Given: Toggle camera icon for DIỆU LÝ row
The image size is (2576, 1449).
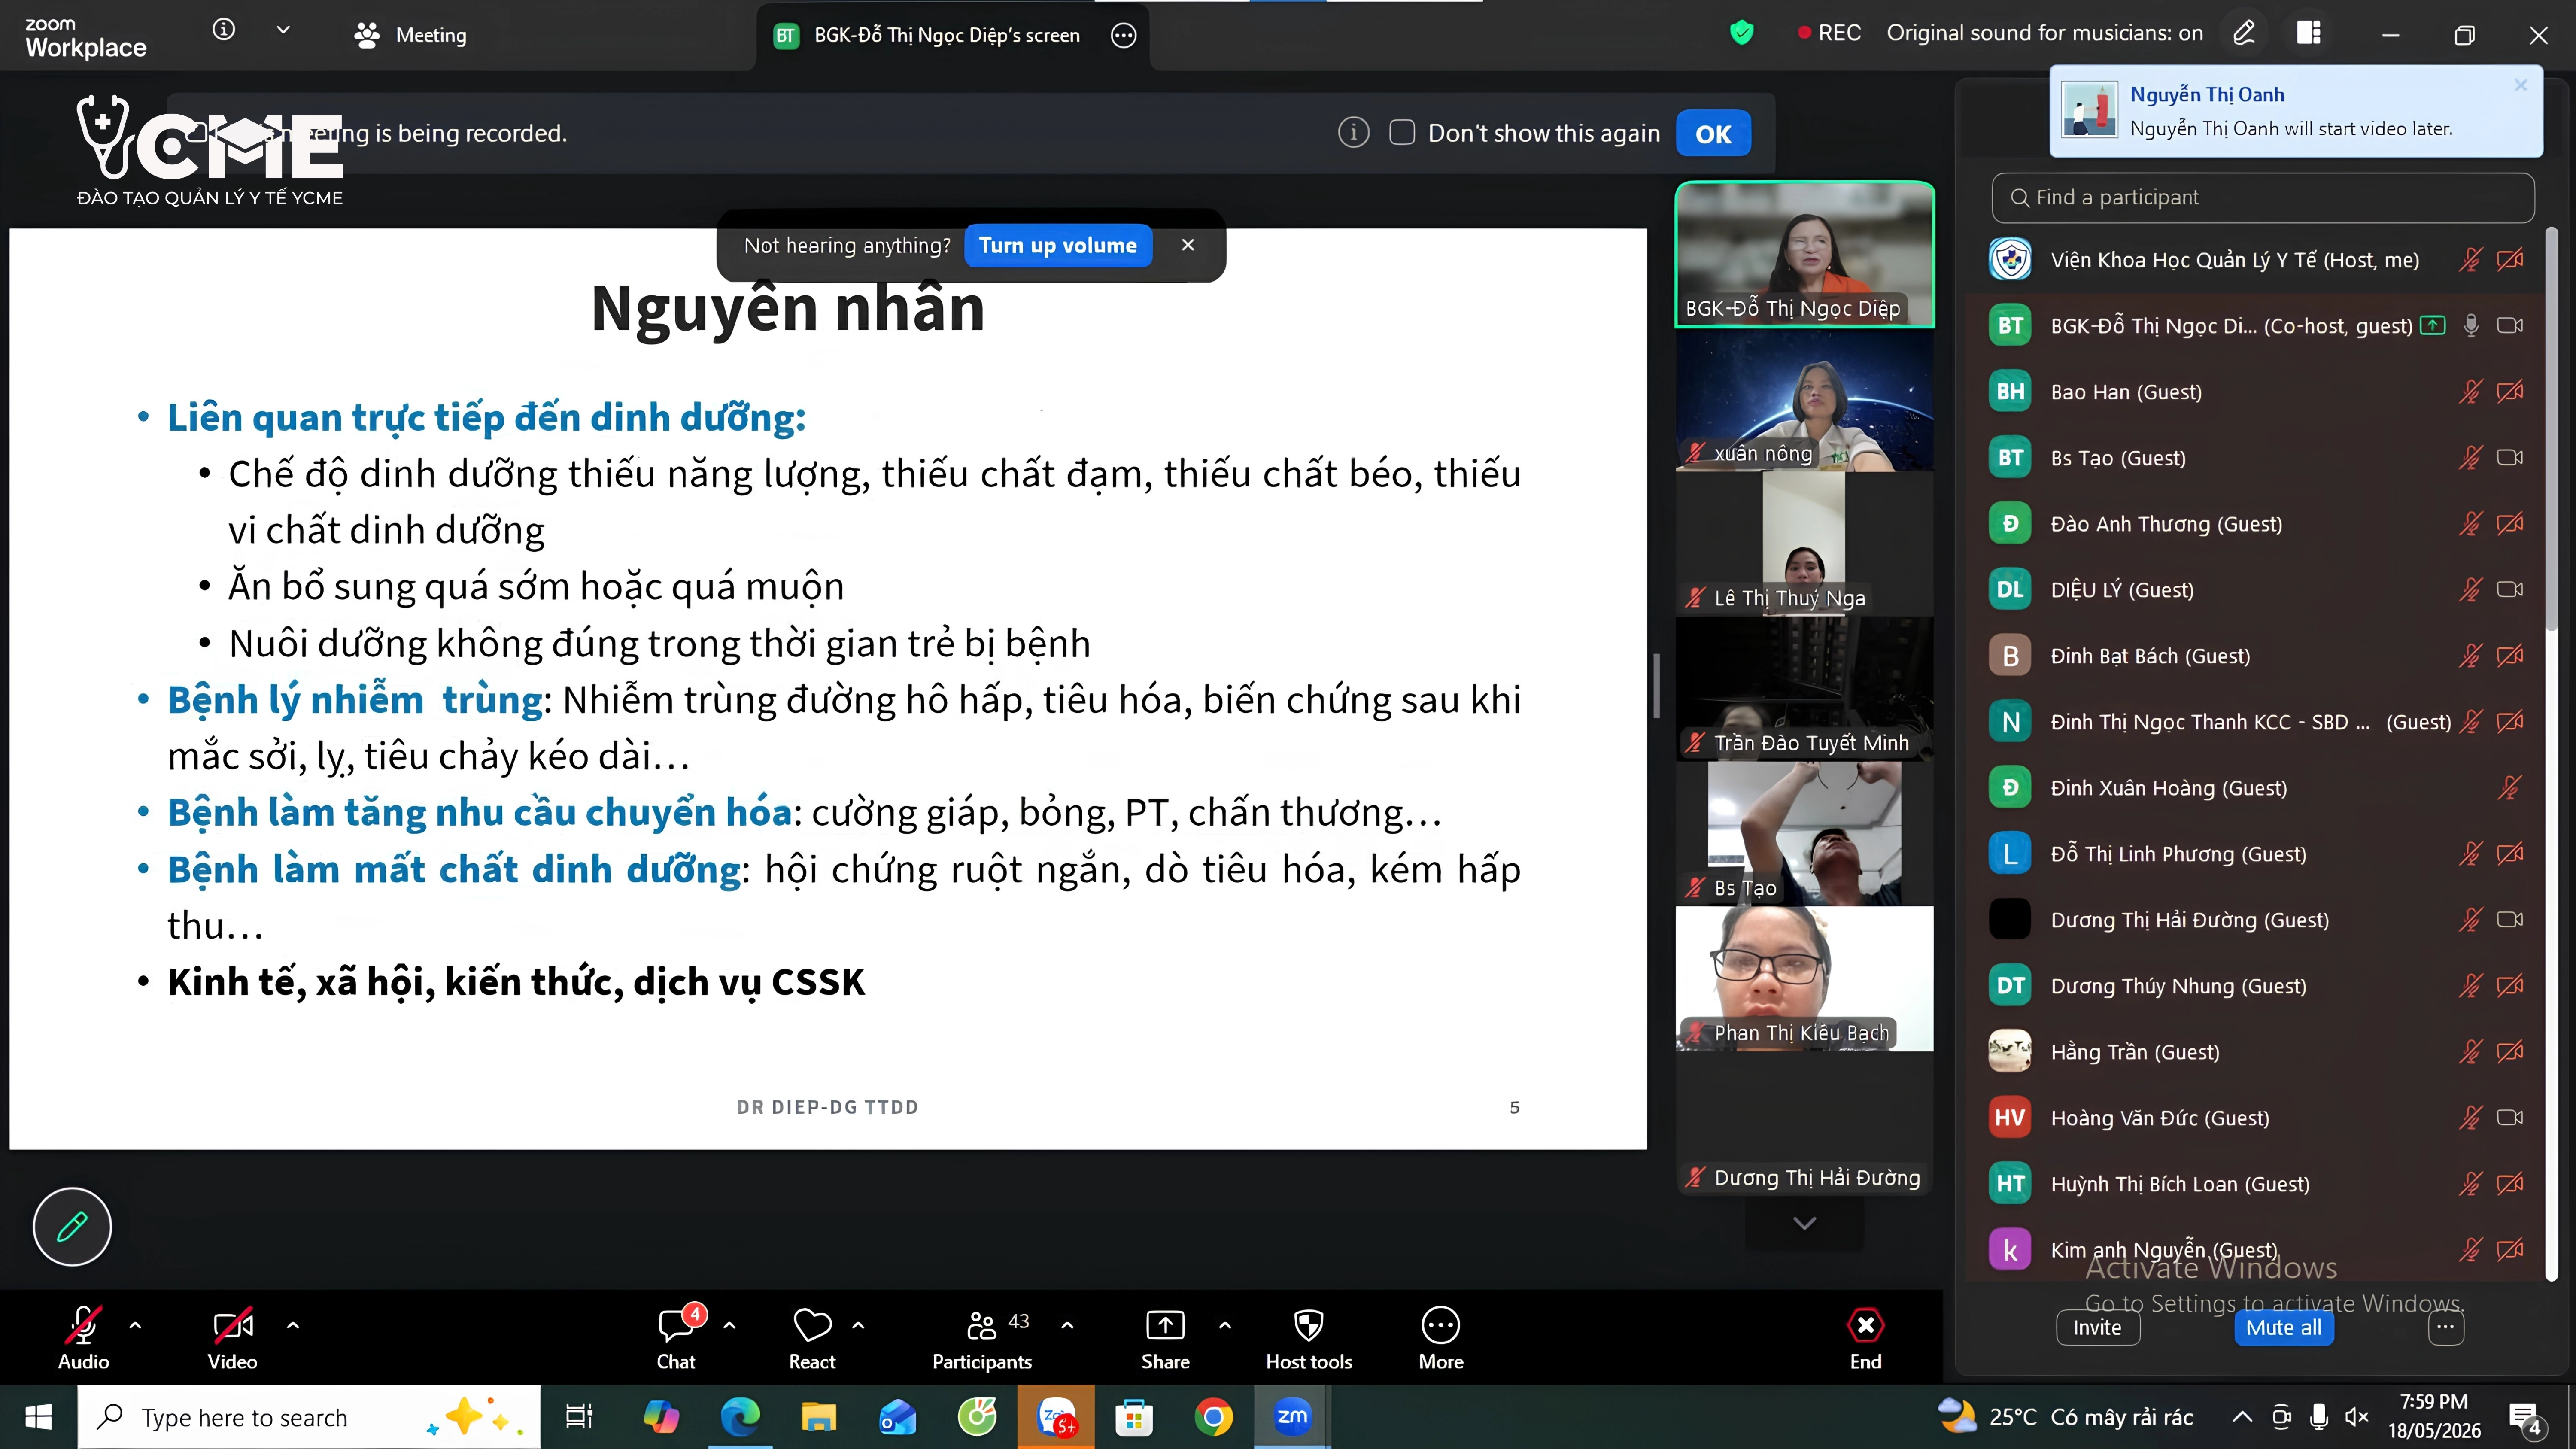Looking at the screenshot, I should [x=2510, y=590].
